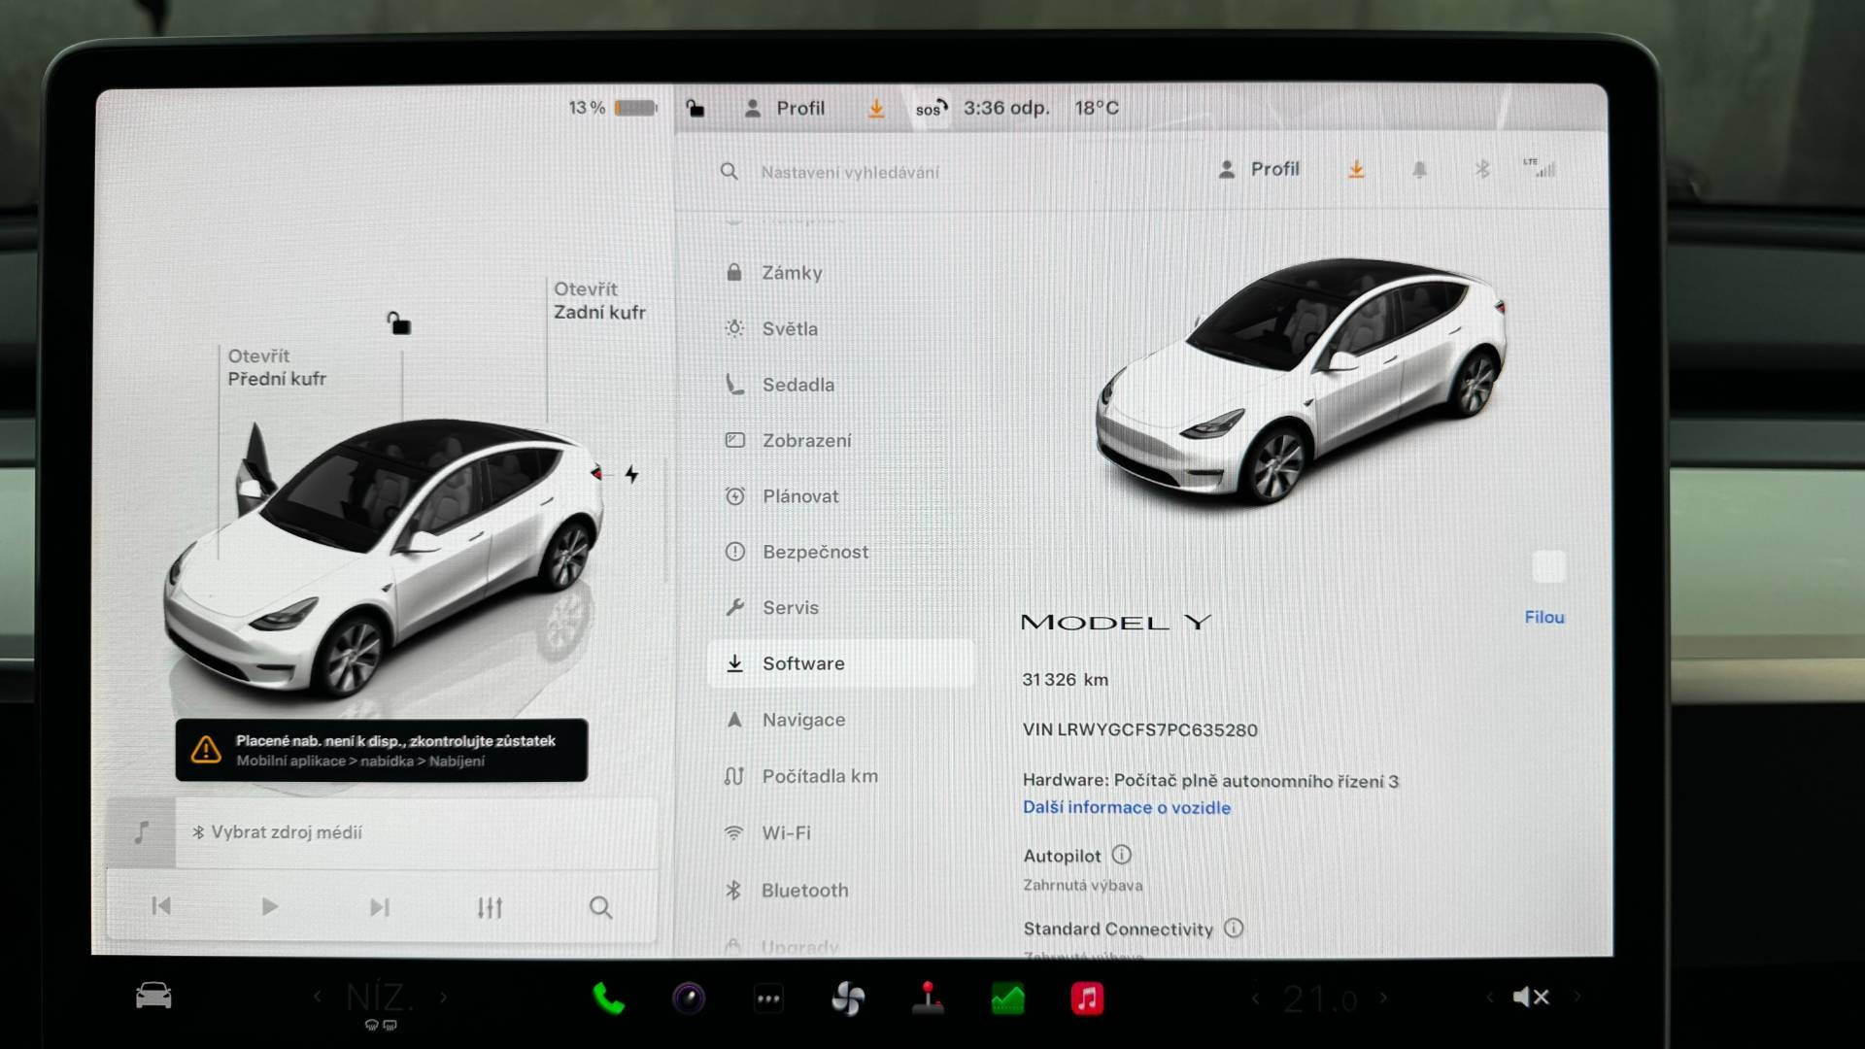
Task: Tap the 3:36 odp. clock
Action: [x=1006, y=108]
